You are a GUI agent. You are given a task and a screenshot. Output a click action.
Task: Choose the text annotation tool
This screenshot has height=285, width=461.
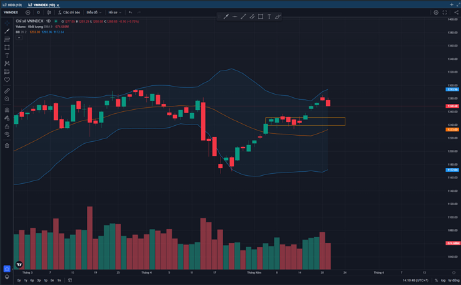coord(7,55)
